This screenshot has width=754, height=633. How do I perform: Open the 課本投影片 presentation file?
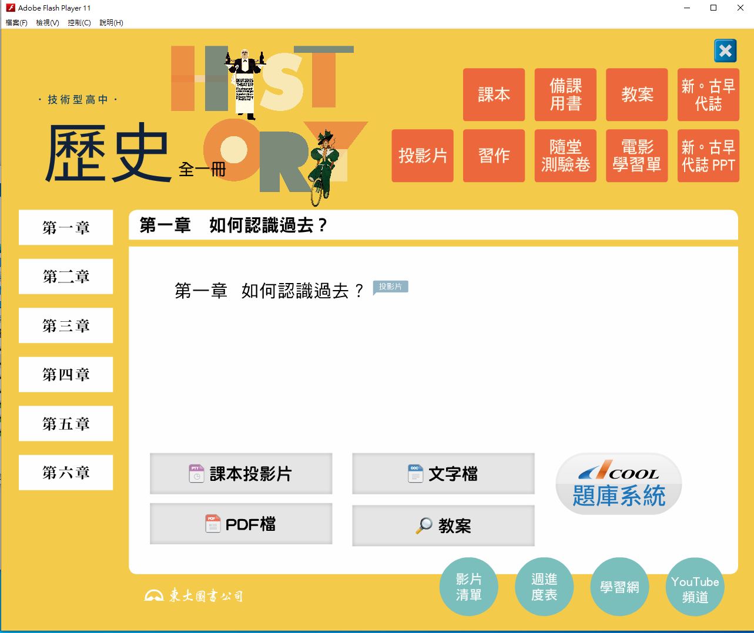tap(241, 473)
